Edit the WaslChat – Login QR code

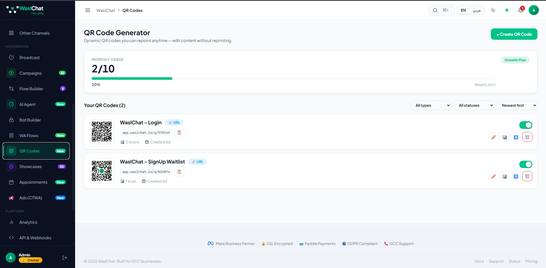coord(493,137)
